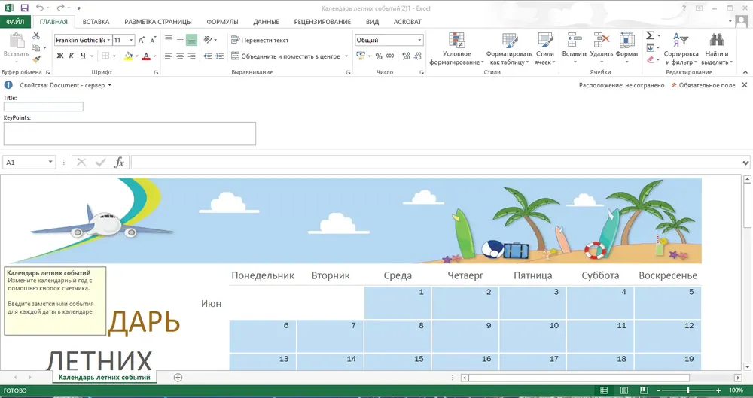The height and width of the screenshot is (398, 753).
Task: Toggle Wrap Text (Перенести текст)
Action: coord(260,40)
